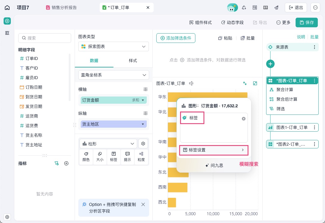Screen dimensions: 325x223
Task: Open 组件样式 in the toolbar
Action: point(200,22)
